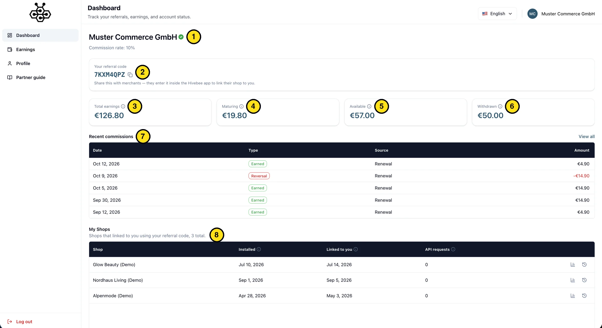Click the MC user avatar
Image resolution: width=602 pixels, height=328 pixels.
(532, 14)
